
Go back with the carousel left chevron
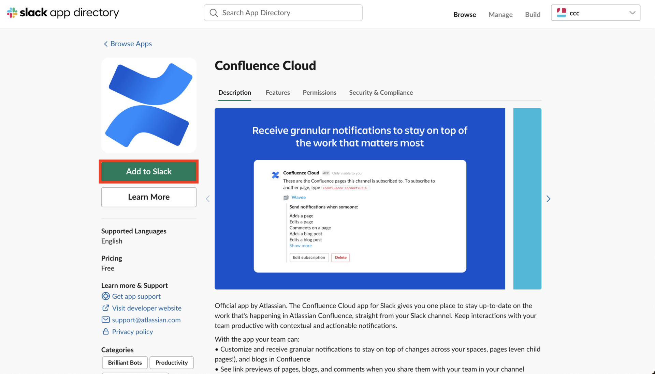[208, 199]
